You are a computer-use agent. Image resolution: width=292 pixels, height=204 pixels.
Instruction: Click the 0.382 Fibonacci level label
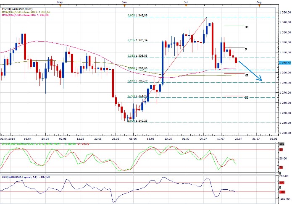pos(138,55)
